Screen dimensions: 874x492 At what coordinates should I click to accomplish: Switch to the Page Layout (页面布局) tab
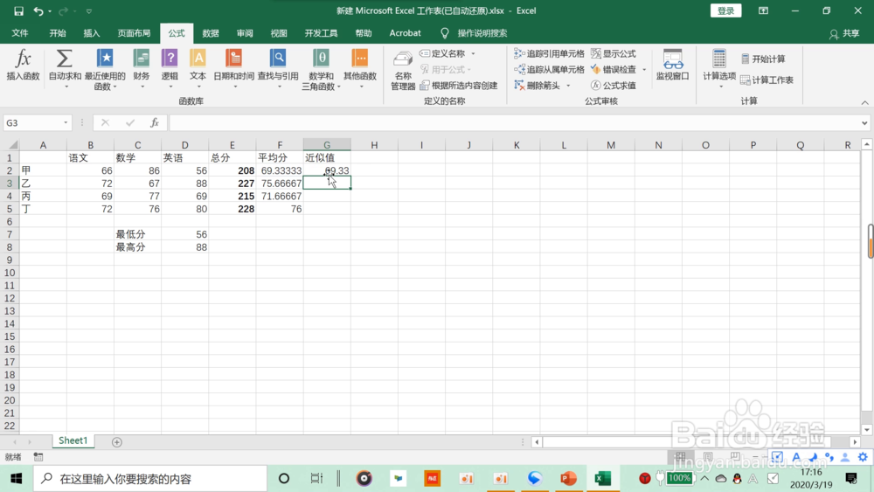pos(134,33)
